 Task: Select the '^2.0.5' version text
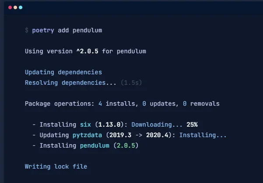tap(88, 51)
